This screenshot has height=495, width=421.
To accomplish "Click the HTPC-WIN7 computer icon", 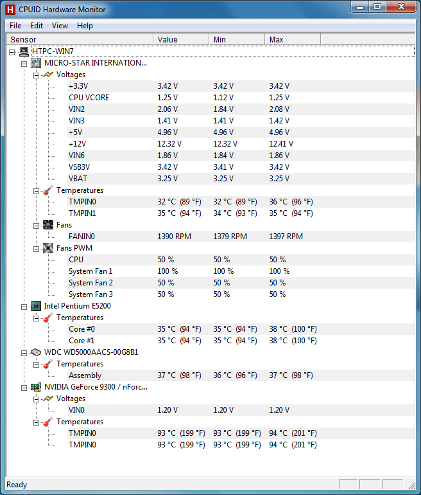I will tap(24, 51).
